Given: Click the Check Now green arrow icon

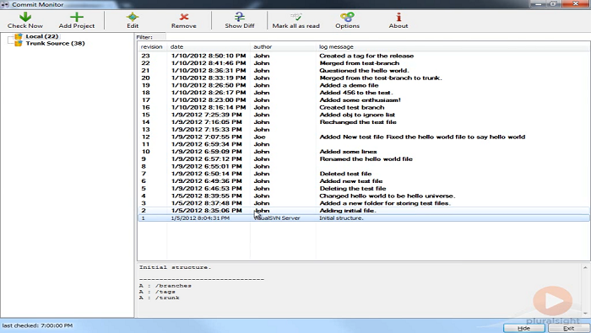Looking at the screenshot, I should 25,17.
